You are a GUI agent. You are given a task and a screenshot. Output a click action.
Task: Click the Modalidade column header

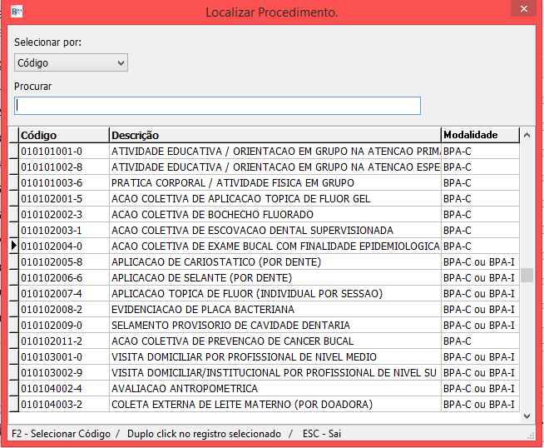[x=479, y=135]
